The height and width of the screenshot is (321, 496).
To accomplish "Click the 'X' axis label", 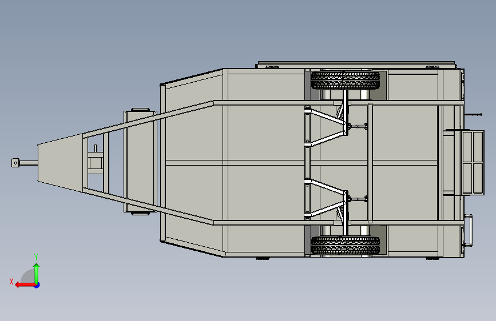I will (x=11, y=282).
